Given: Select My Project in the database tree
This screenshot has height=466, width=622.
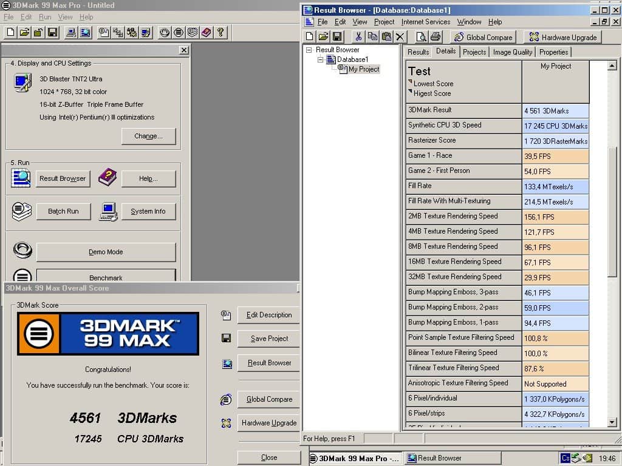Looking at the screenshot, I should coord(364,69).
